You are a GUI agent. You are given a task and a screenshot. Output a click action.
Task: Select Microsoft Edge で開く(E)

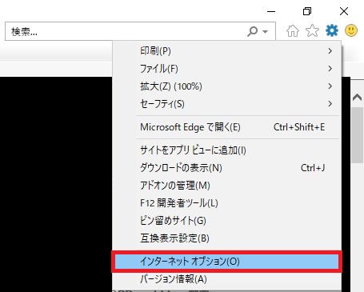[x=226, y=127]
